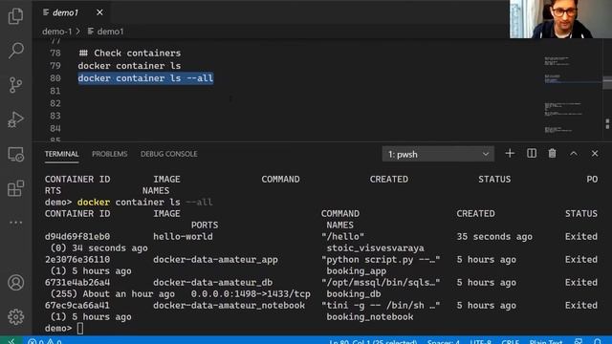The height and width of the screenshot is (344, 612).
Task: Click 'docker container ls' on line 79
Action: [129, 66]
